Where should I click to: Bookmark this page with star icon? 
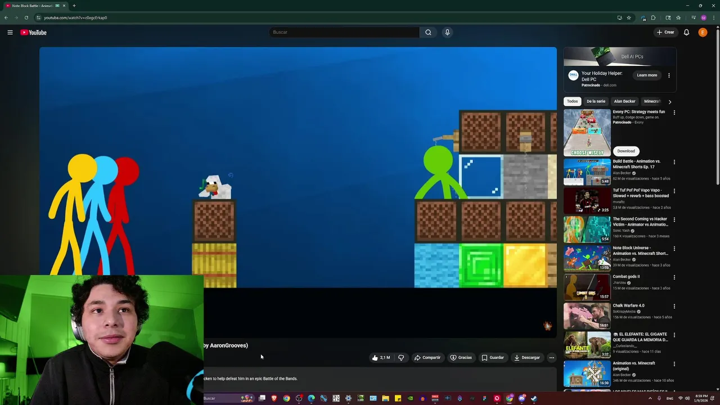click(x=629, y=17)
